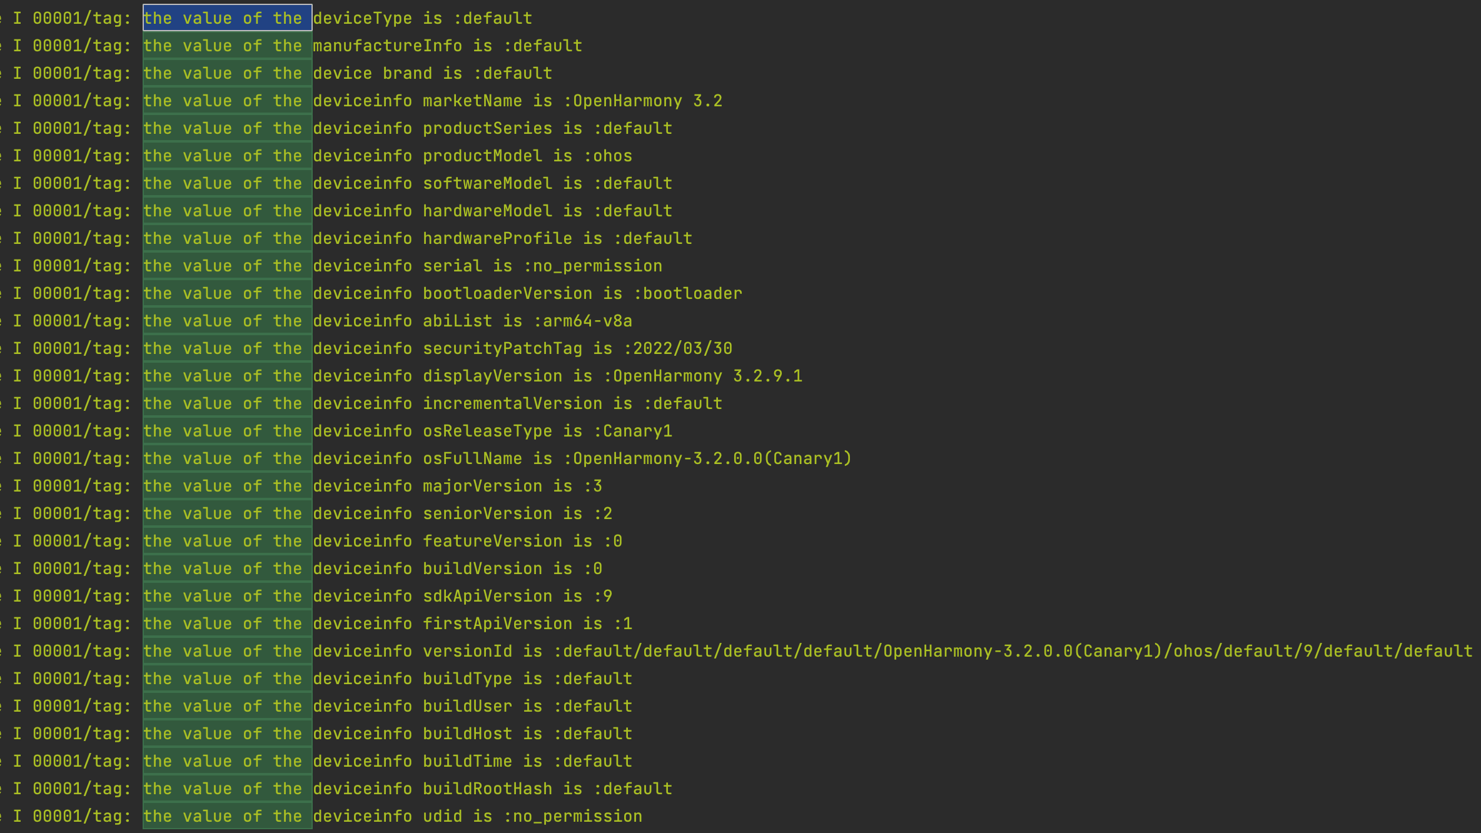
Task: Click highlighted 'the value of the' selection
Action: pyautogui.click(x=228, y=18)
